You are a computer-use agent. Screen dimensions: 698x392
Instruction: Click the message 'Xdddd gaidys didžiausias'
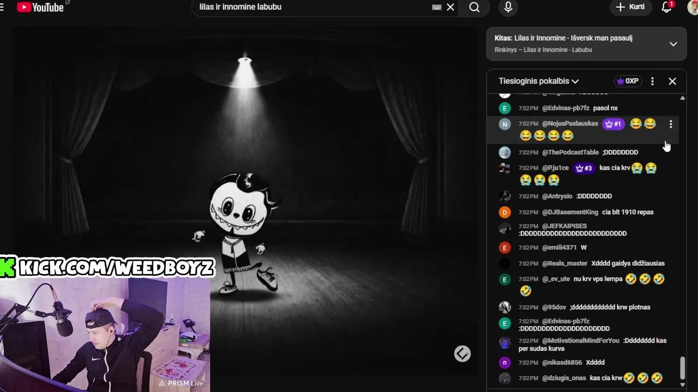coord(628,263)
